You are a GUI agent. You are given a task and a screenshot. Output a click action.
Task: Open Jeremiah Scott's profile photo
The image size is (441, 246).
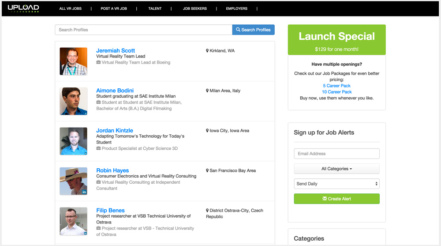[x=73, y=61]
